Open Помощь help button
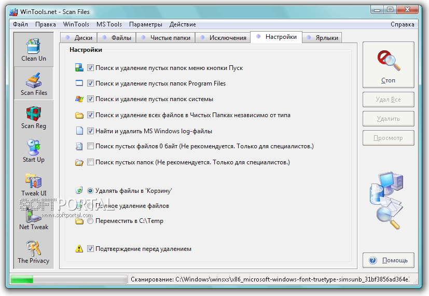Viewport: 429px width, 296px height. pyautogui.click(x=388, y=260)
